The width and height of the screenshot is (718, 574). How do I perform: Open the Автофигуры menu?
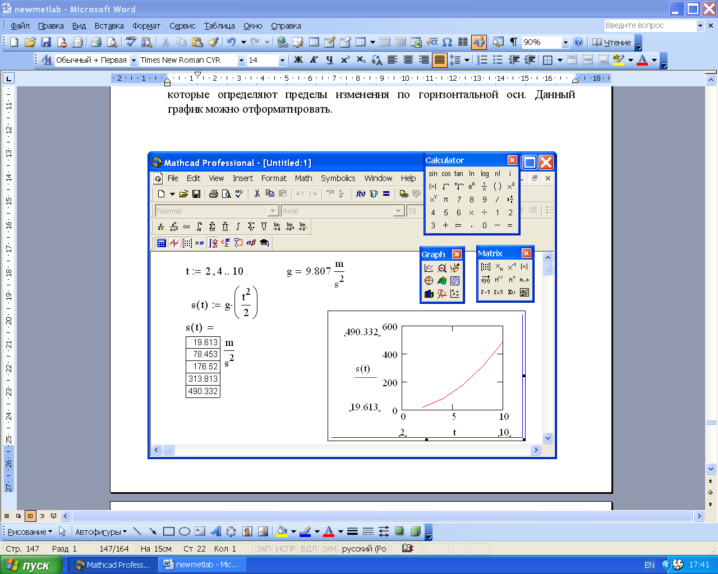101,531
